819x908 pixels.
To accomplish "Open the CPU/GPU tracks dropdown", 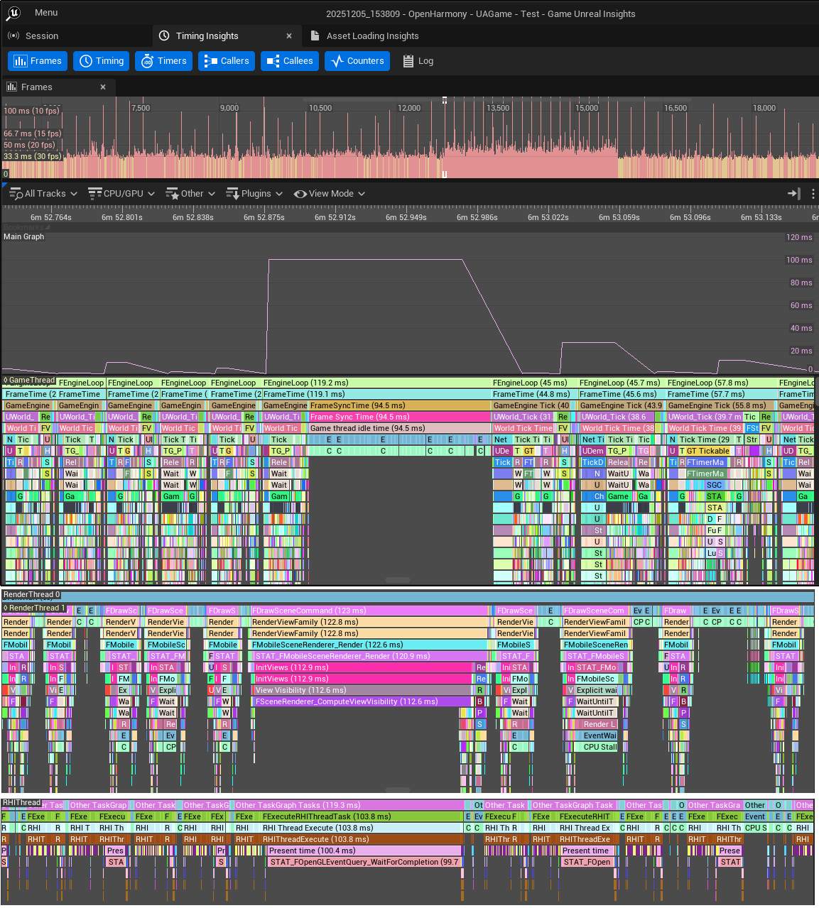I will [121, 194].
